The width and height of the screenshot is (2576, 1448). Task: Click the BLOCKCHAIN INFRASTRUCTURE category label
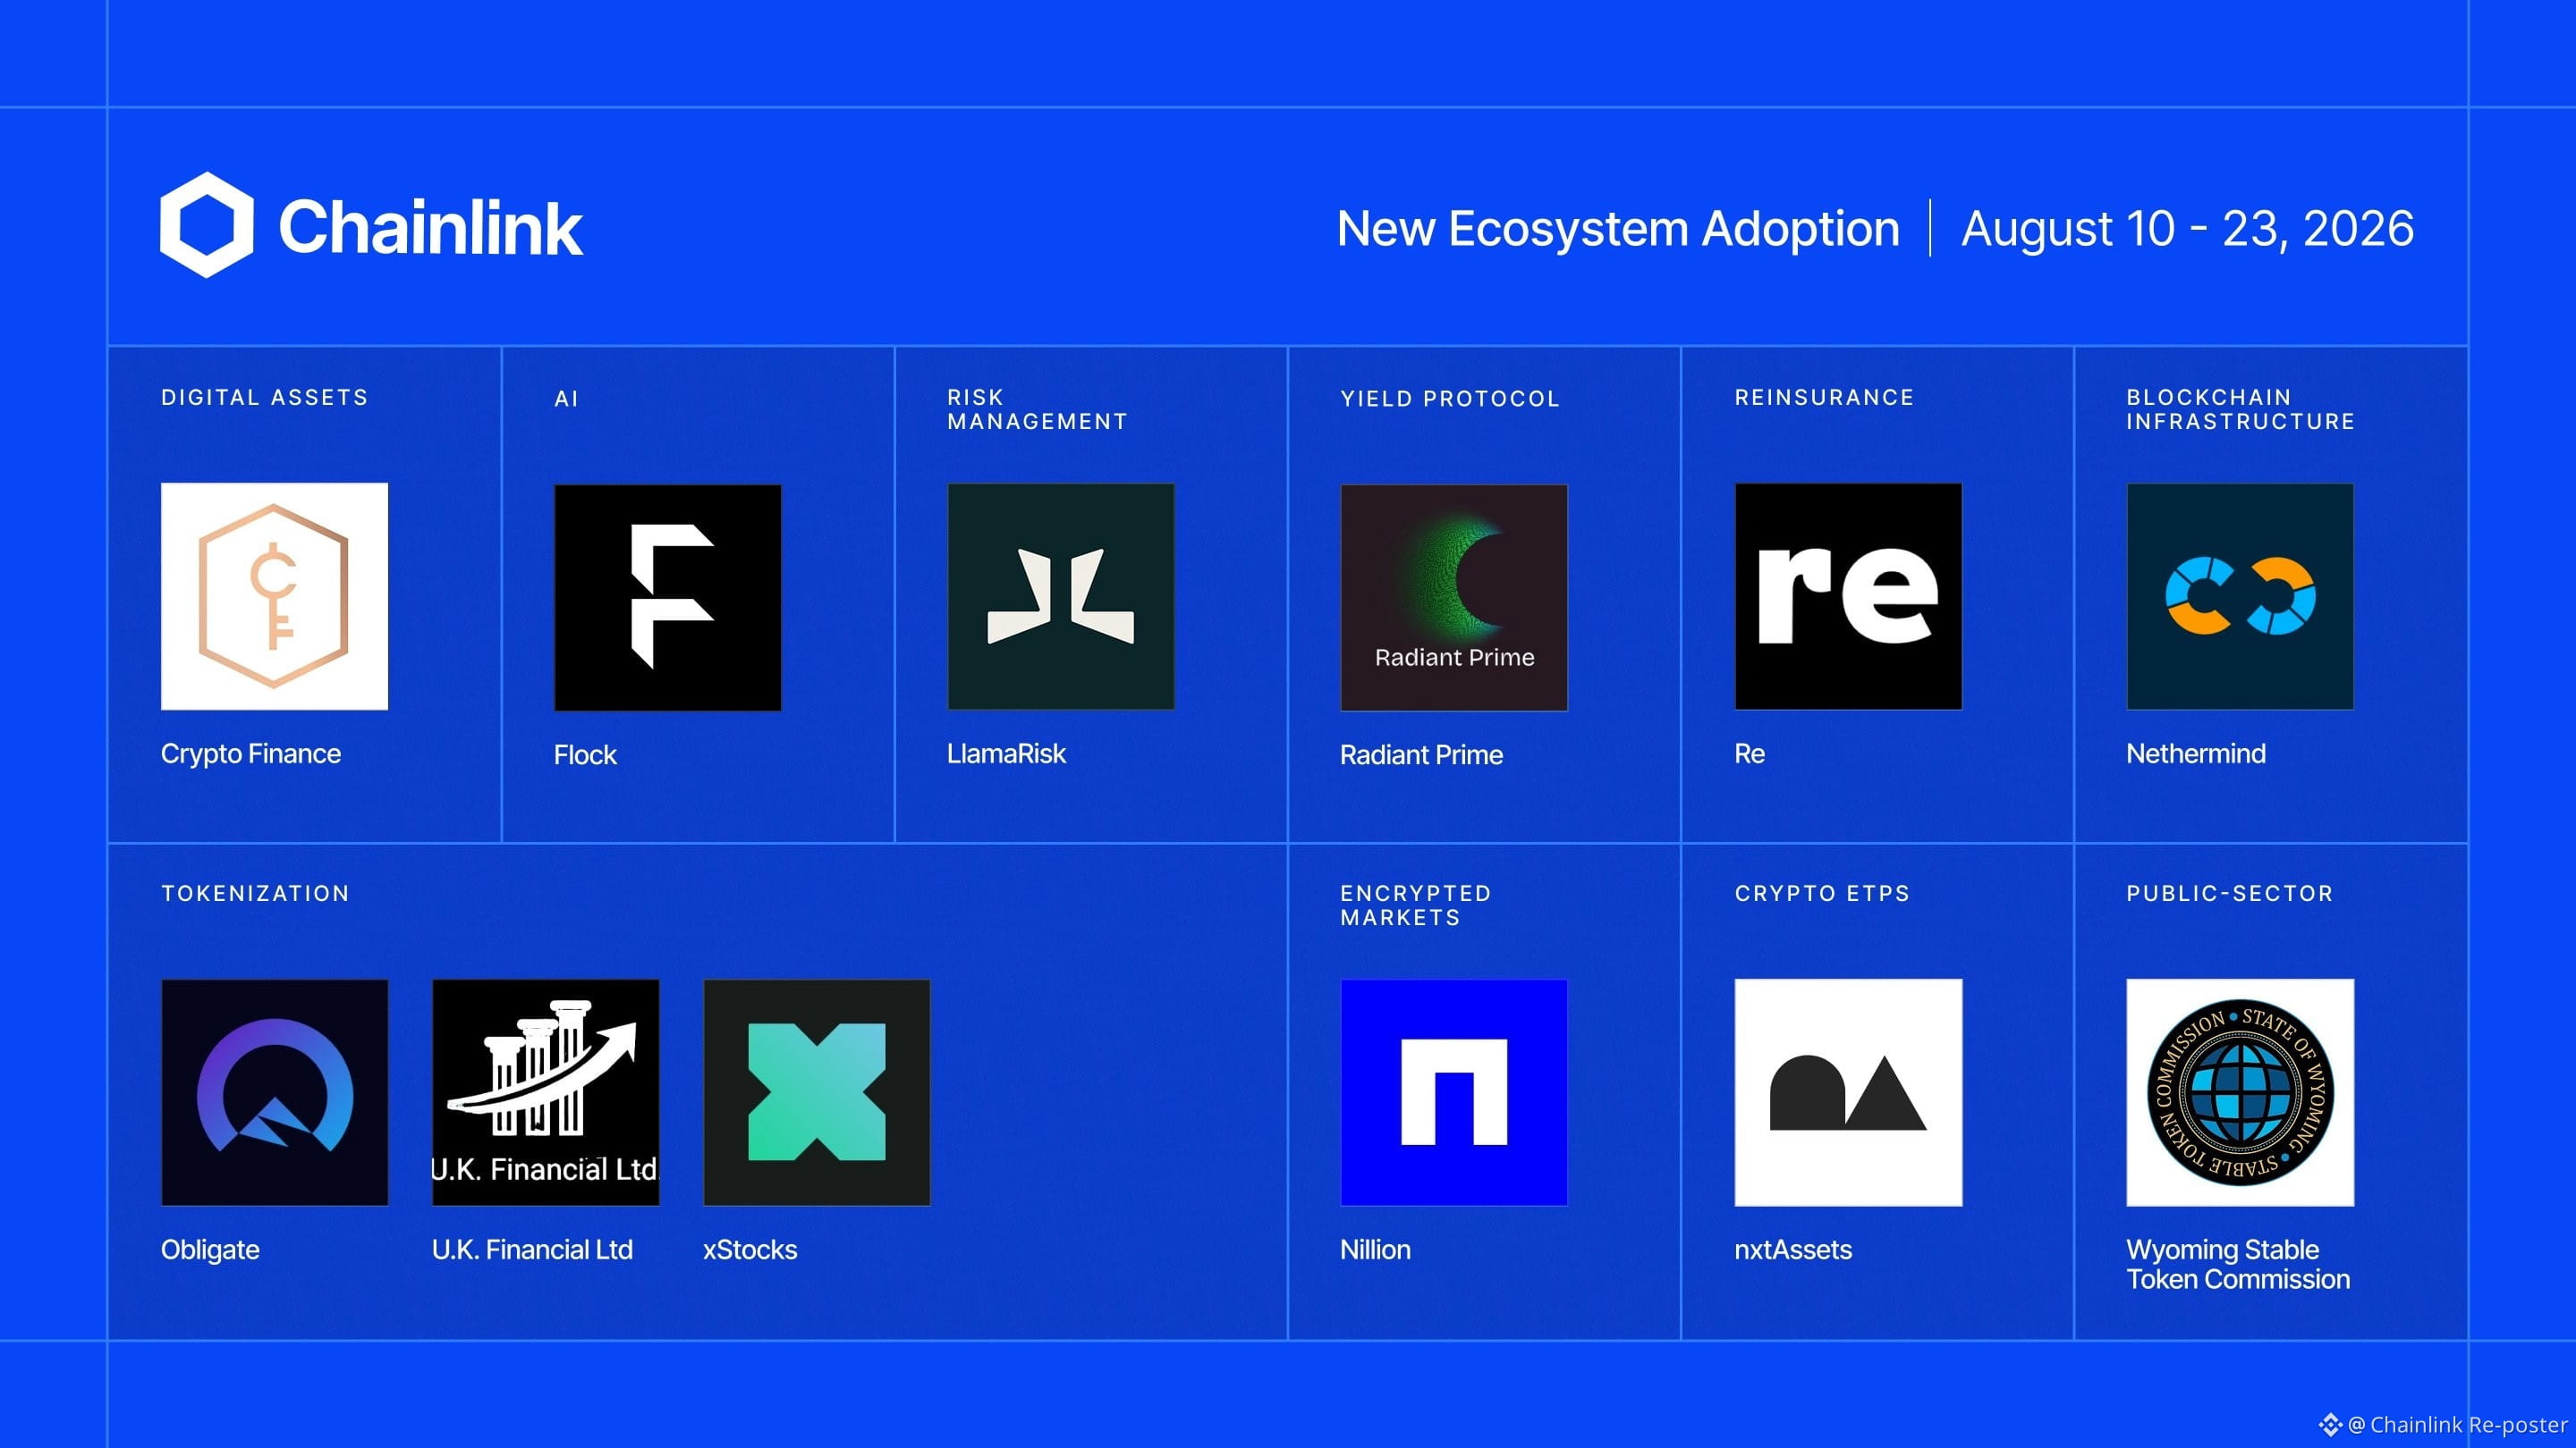tap(2241, 409)
